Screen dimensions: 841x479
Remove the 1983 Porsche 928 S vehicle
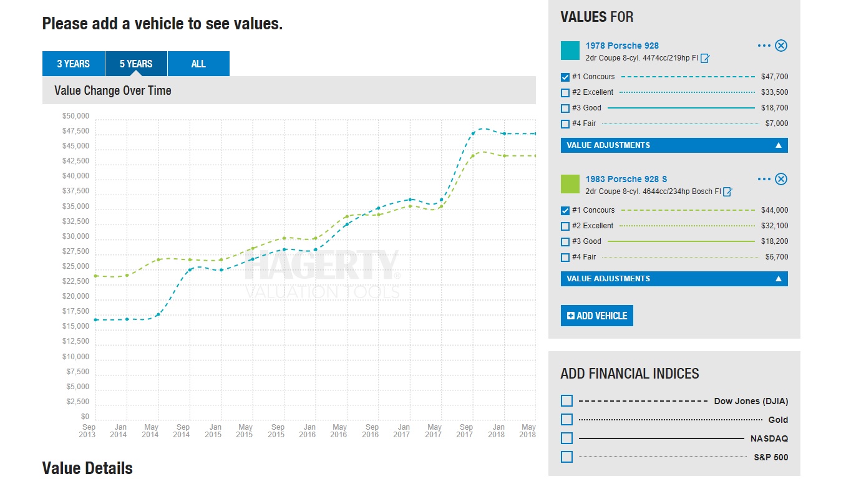(781, 179)
